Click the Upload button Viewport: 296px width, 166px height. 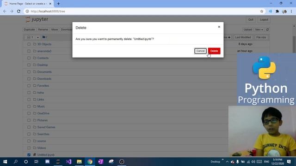[247, 30]
